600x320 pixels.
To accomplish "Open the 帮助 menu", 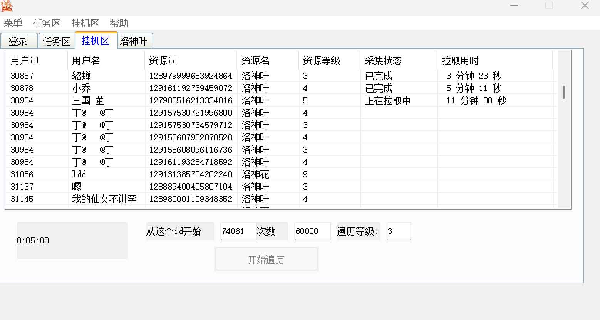I will pos(119,23).
